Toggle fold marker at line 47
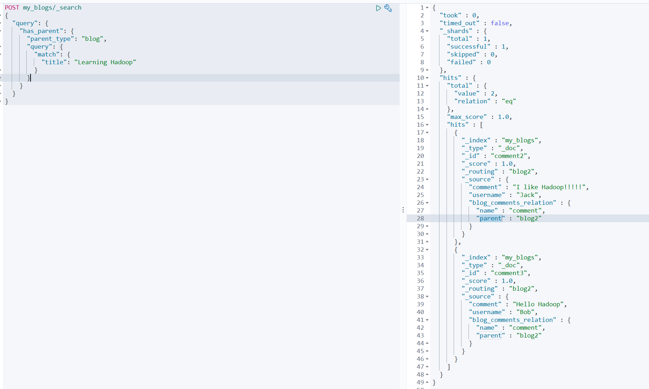Viewport: 649px width, 389px height. point(427,367)
